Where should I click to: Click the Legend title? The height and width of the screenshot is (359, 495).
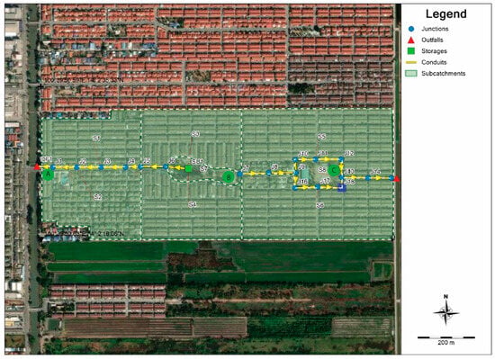click(446, 13)
